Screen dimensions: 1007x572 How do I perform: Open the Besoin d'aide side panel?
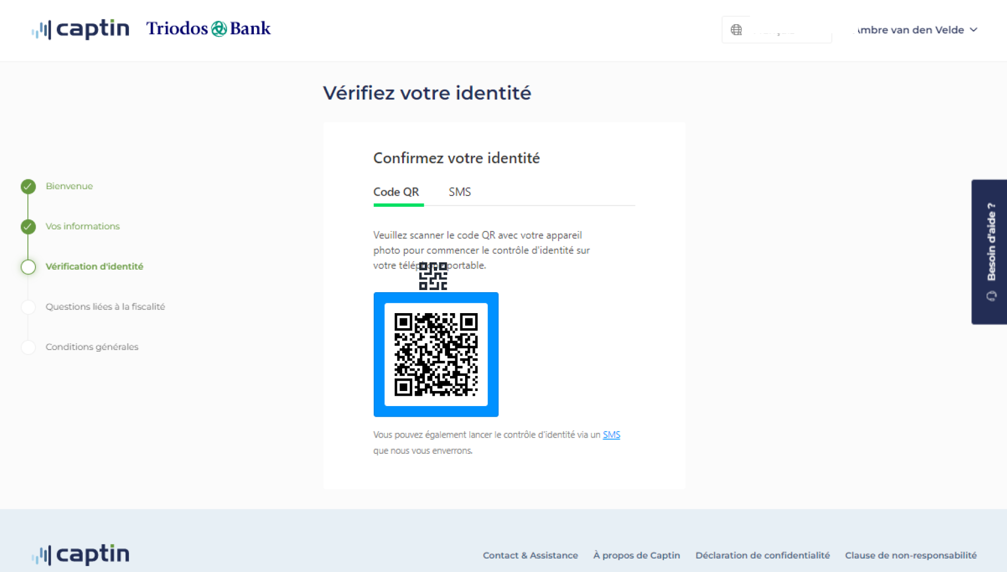tap(989, 252)
